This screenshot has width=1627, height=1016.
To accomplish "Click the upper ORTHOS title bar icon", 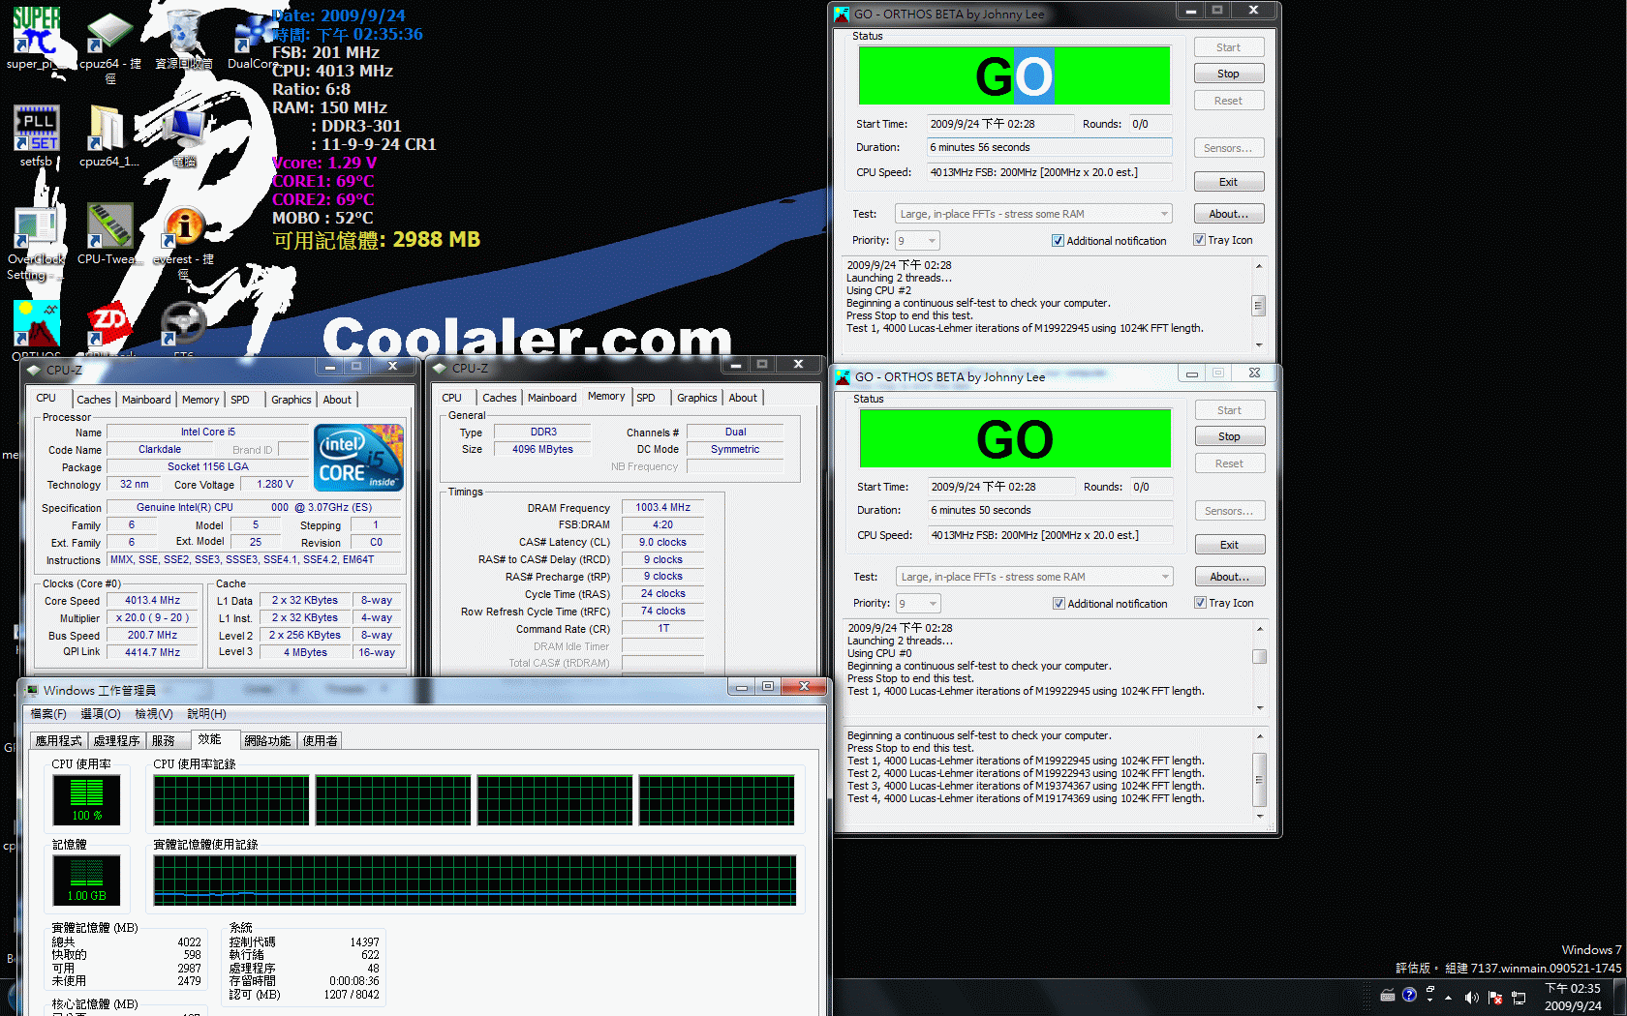I will 842,14.
